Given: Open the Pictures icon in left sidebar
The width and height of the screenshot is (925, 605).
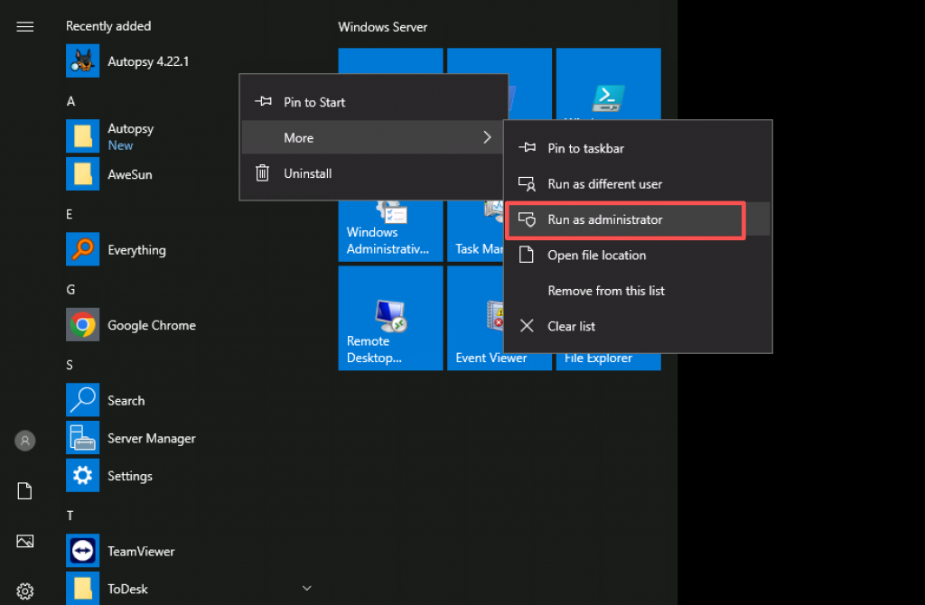Looking at the screenshot, I should coord(25,541).
